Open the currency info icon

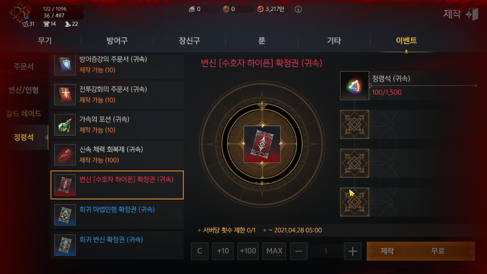coord(298,9)
